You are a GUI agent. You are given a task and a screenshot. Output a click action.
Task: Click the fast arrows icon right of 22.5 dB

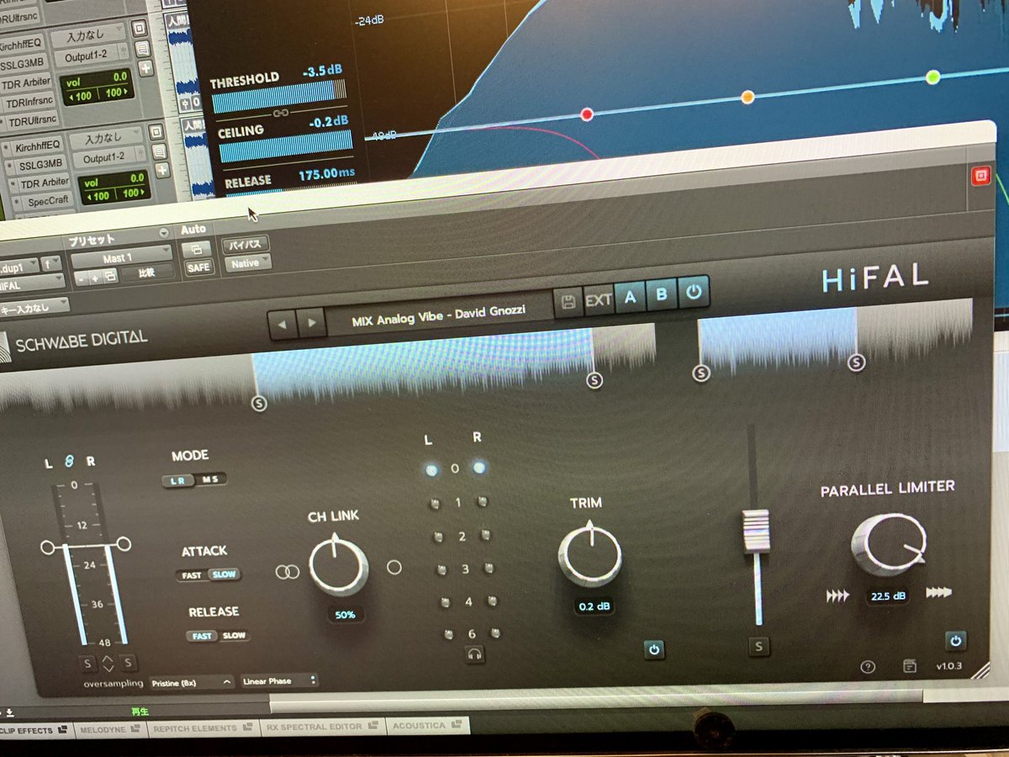938,593
